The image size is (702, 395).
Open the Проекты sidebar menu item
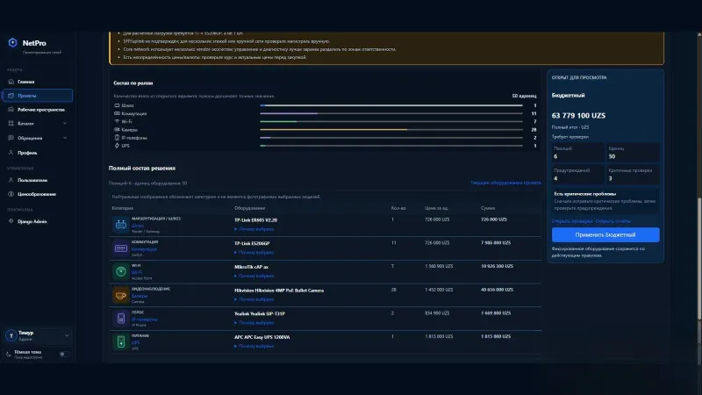(x=38, y=96)
